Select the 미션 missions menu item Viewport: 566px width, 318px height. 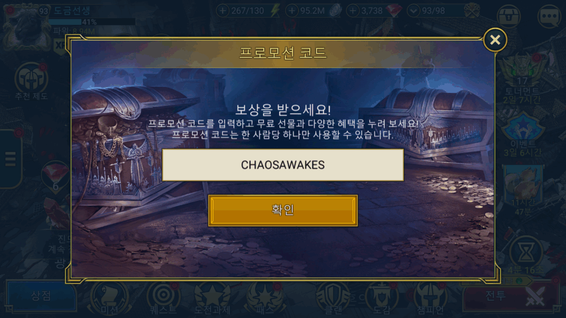coord(109,299)
